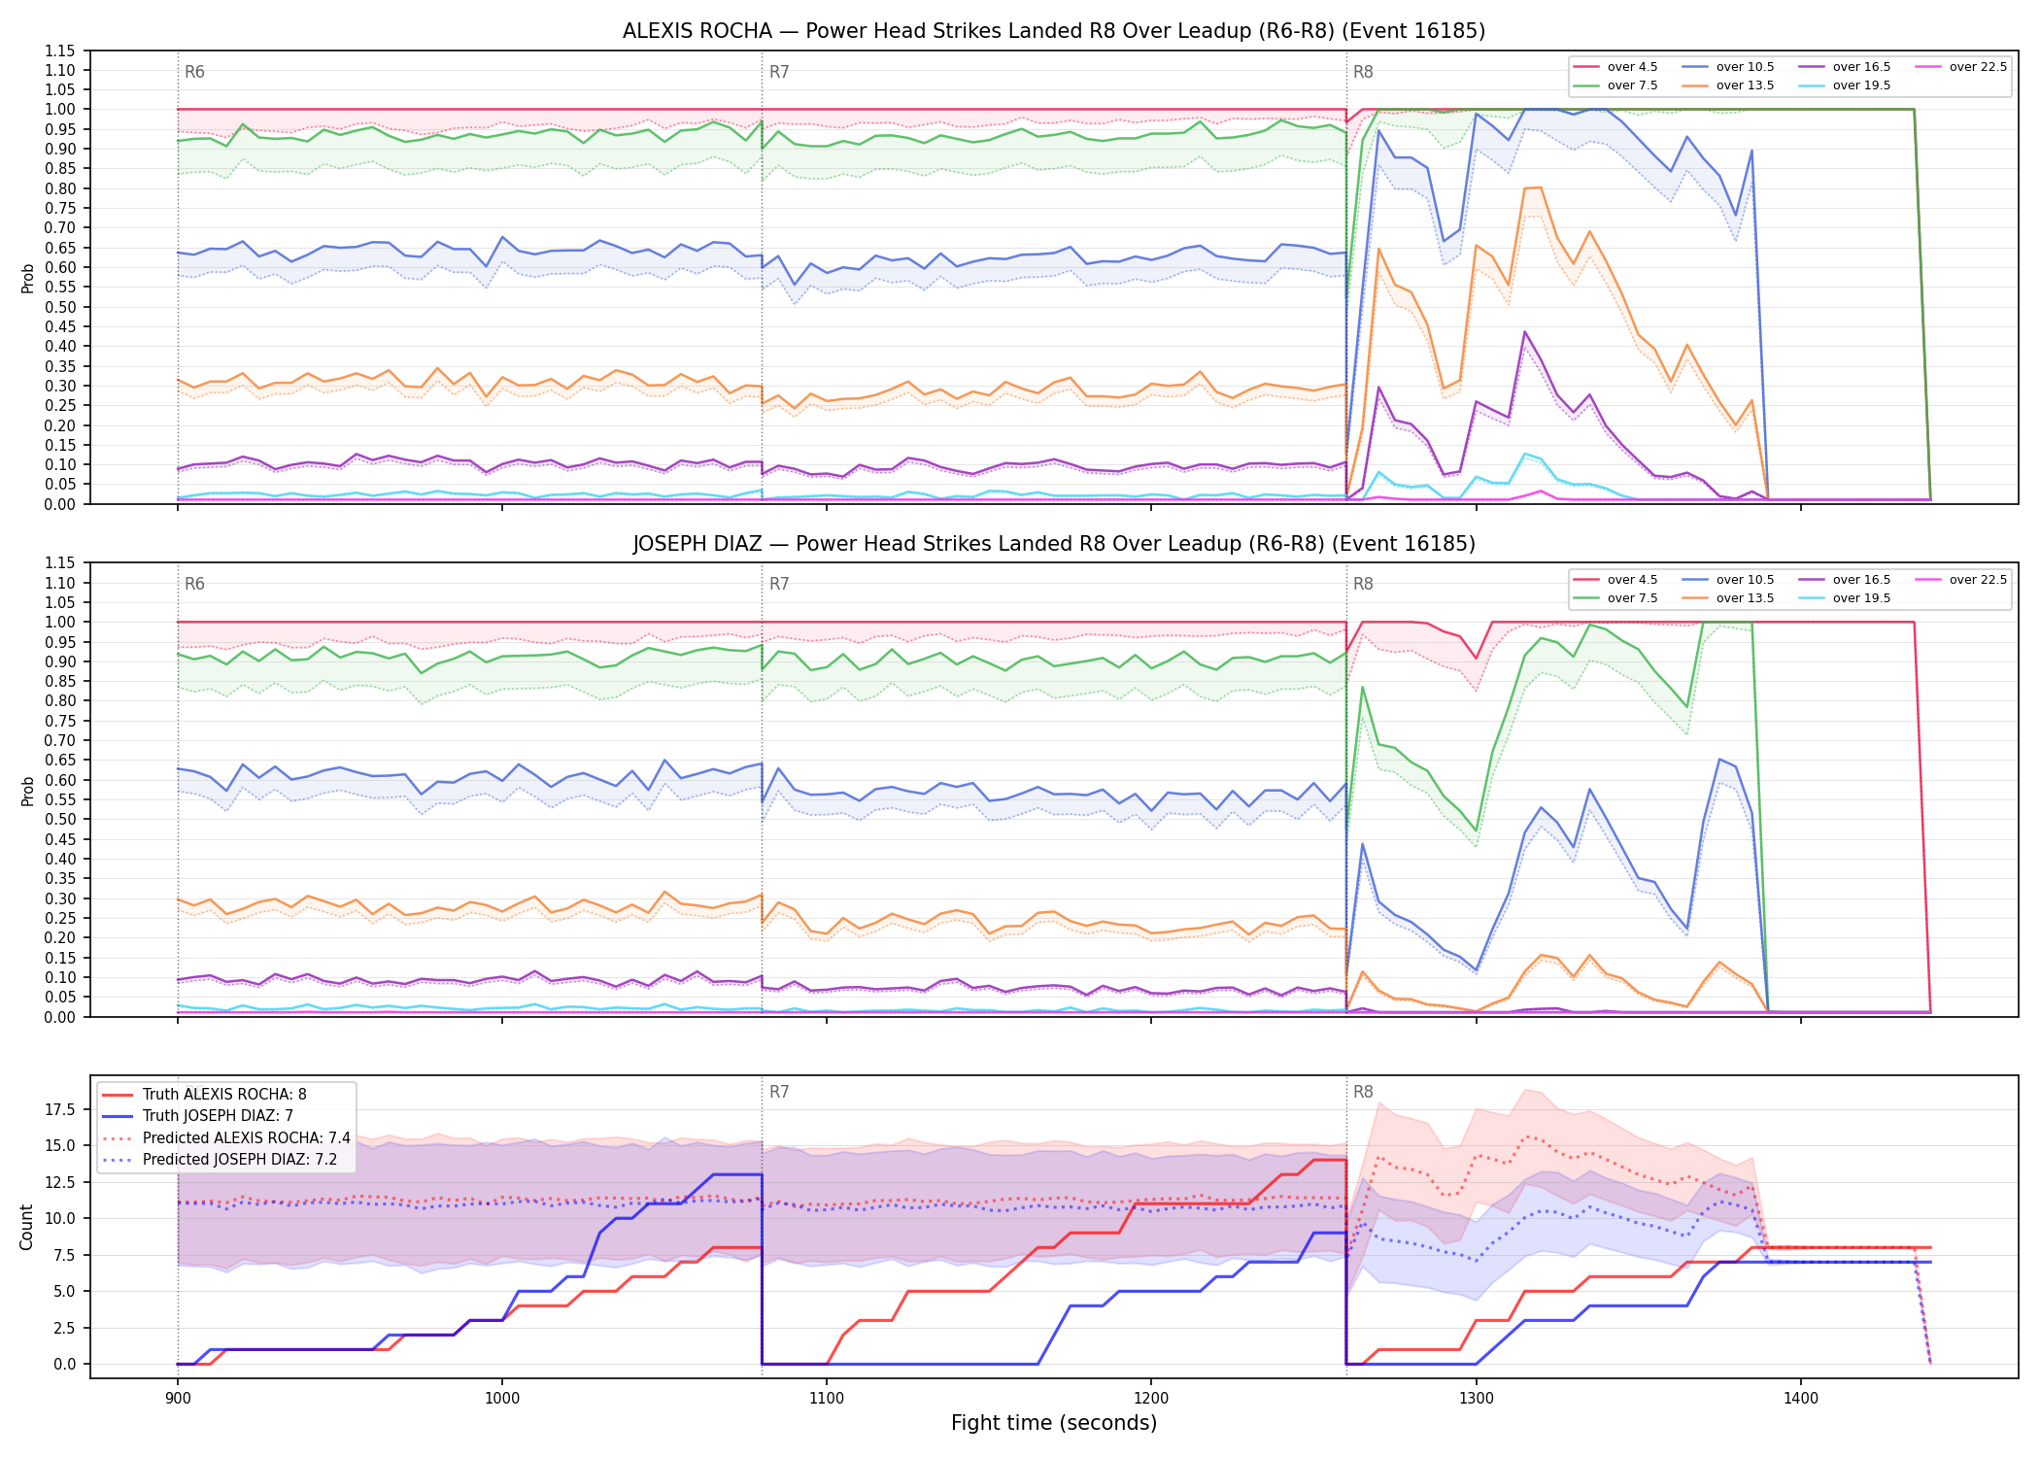
Task: Click the 'Prob' label on the Joseph Diaz chart
Action: click(27, 791)
